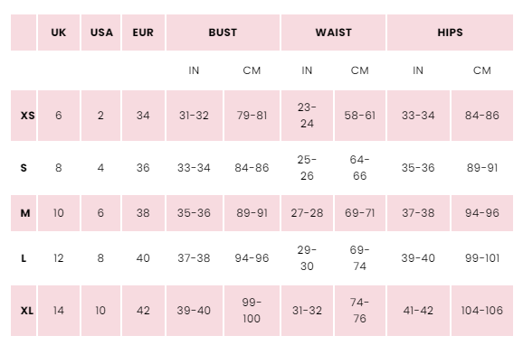Click the XS waist inches cell 23-24
The image size is (523, 345).
[308, 116]
